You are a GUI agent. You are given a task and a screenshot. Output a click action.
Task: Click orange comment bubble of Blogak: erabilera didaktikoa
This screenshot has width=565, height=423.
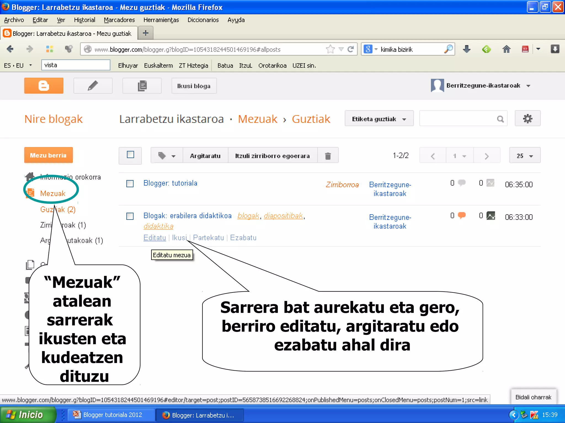462,215
